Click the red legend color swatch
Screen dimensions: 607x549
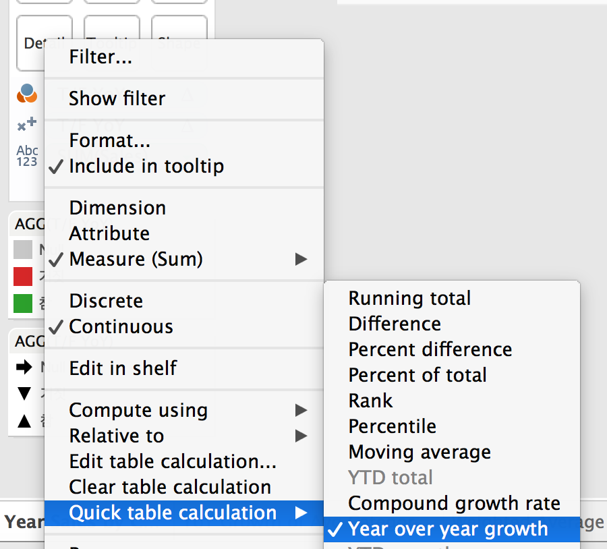click(x=23, y=277)
